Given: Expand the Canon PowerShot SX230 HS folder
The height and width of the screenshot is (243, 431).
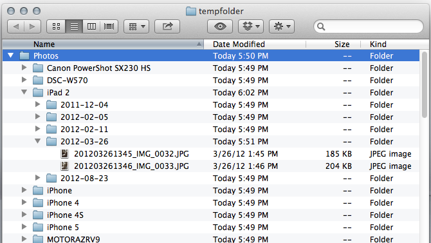Looking at the screenshot, I should click(x=24, y=68).
